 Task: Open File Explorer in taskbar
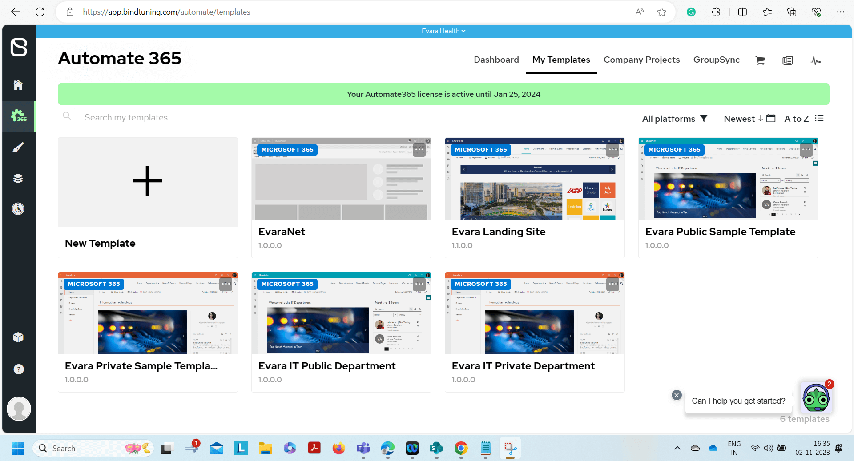pos(265,448)
